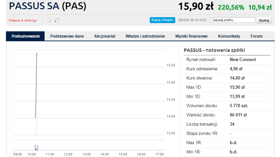This screenshot has height=157, width=280.
Task: Click the 12:00 time axis label
Action: coord(68,154)
